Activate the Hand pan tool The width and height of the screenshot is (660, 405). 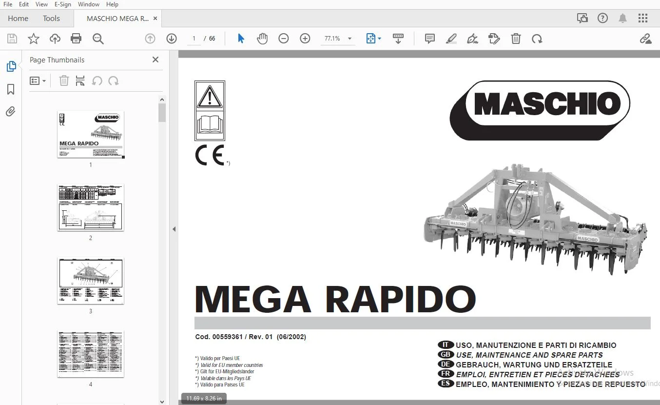[x=262, y=39]
